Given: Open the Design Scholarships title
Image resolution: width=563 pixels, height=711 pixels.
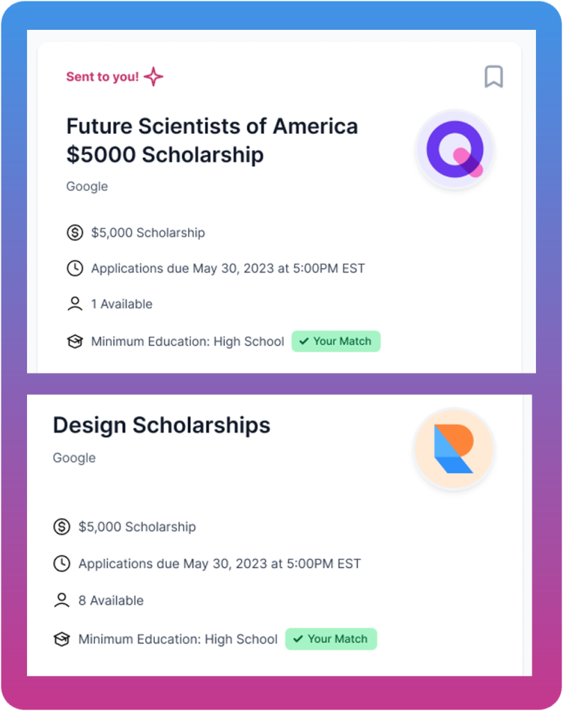Looking at the screenshot, I should [162, 426].
